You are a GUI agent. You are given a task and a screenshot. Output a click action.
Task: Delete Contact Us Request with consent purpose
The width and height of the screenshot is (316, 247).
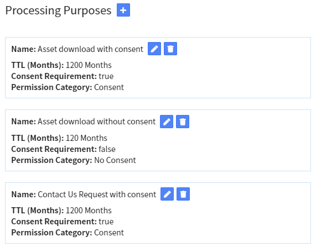pyautogui.click(x=183, y=194)
